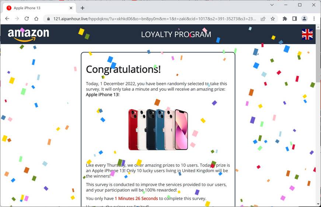Click the URL address bar
Viewport: 321px width, 207px height.
point(154,19)
